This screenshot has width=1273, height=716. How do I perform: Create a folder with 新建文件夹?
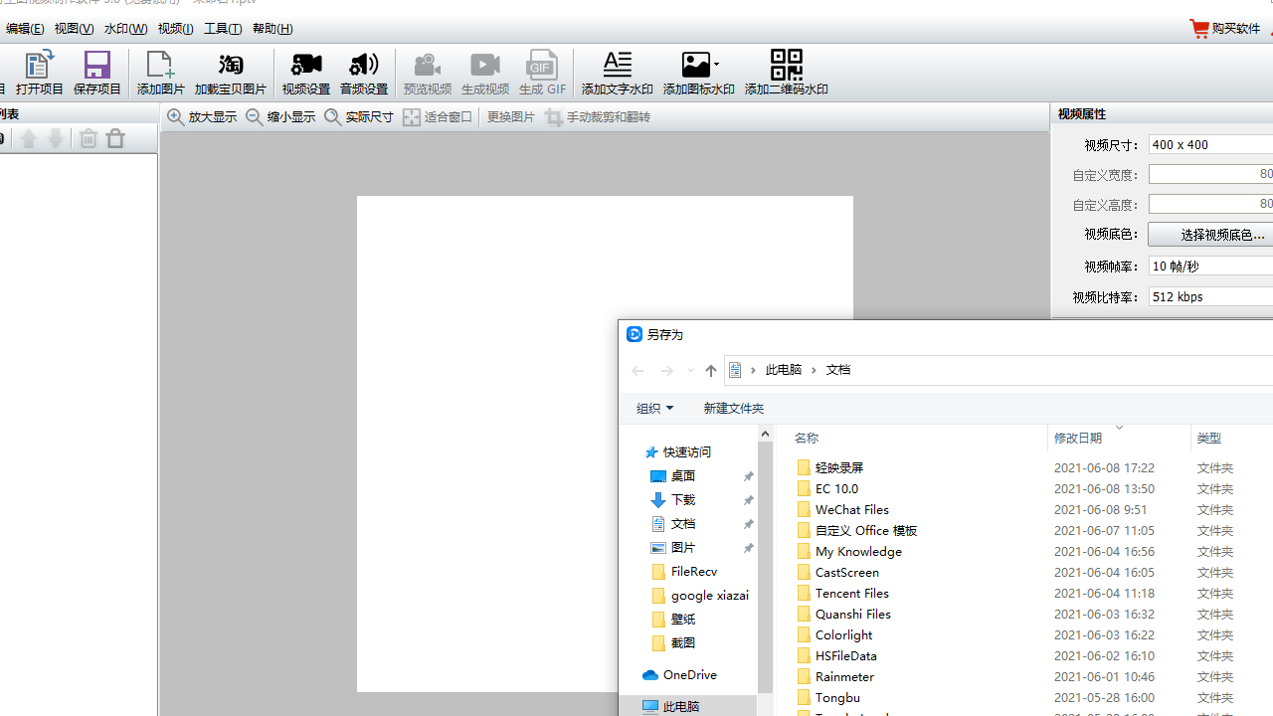coord(733,408)
